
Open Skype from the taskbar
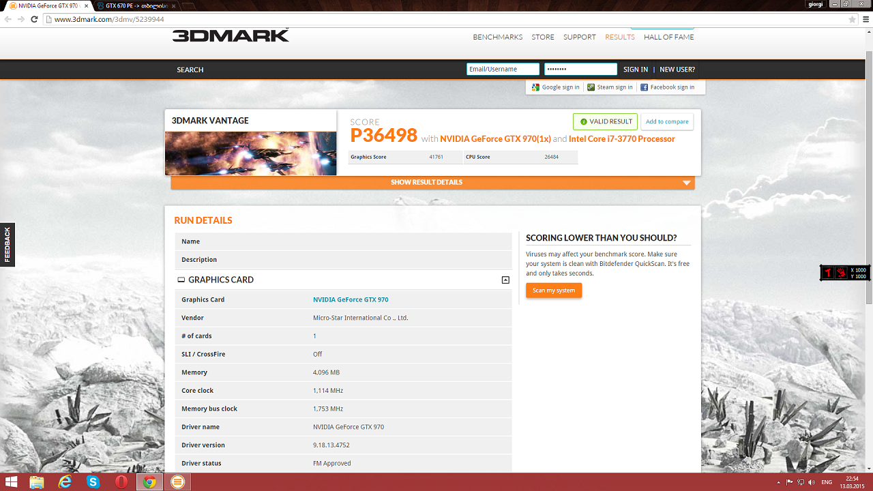coord(93,482)
